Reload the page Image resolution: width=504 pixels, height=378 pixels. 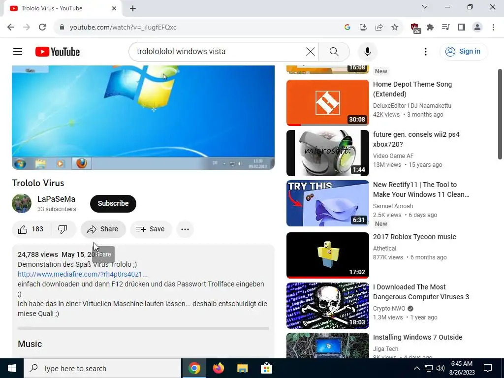(x=42, y=28)
